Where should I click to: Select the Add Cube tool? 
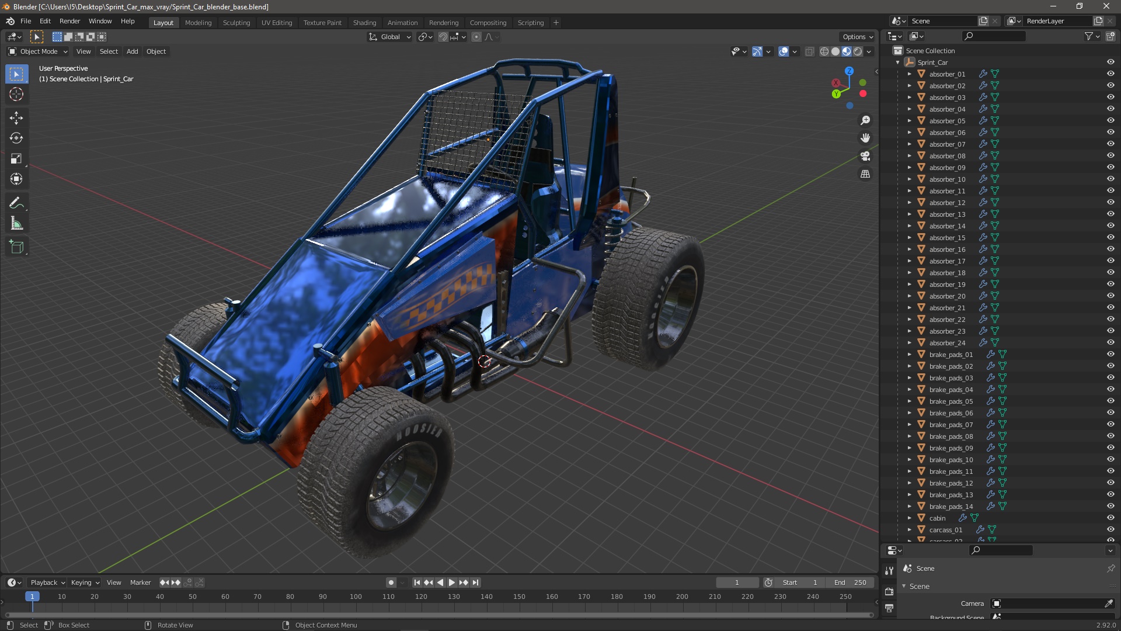(16, 247)
